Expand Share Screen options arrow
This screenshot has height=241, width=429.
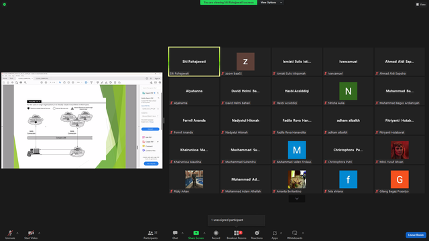tap(204, 233)
